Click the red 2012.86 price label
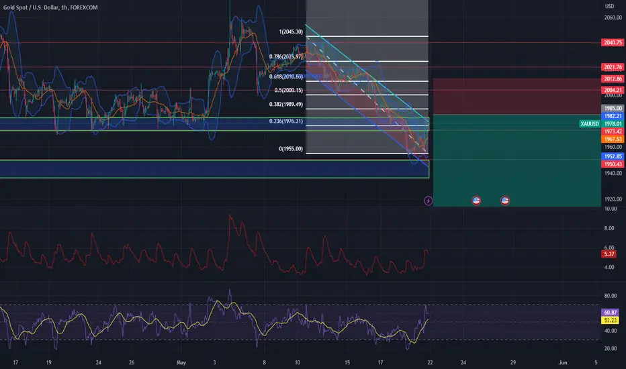The height and width of the screenshot is (369, 626). coord(613,78)
